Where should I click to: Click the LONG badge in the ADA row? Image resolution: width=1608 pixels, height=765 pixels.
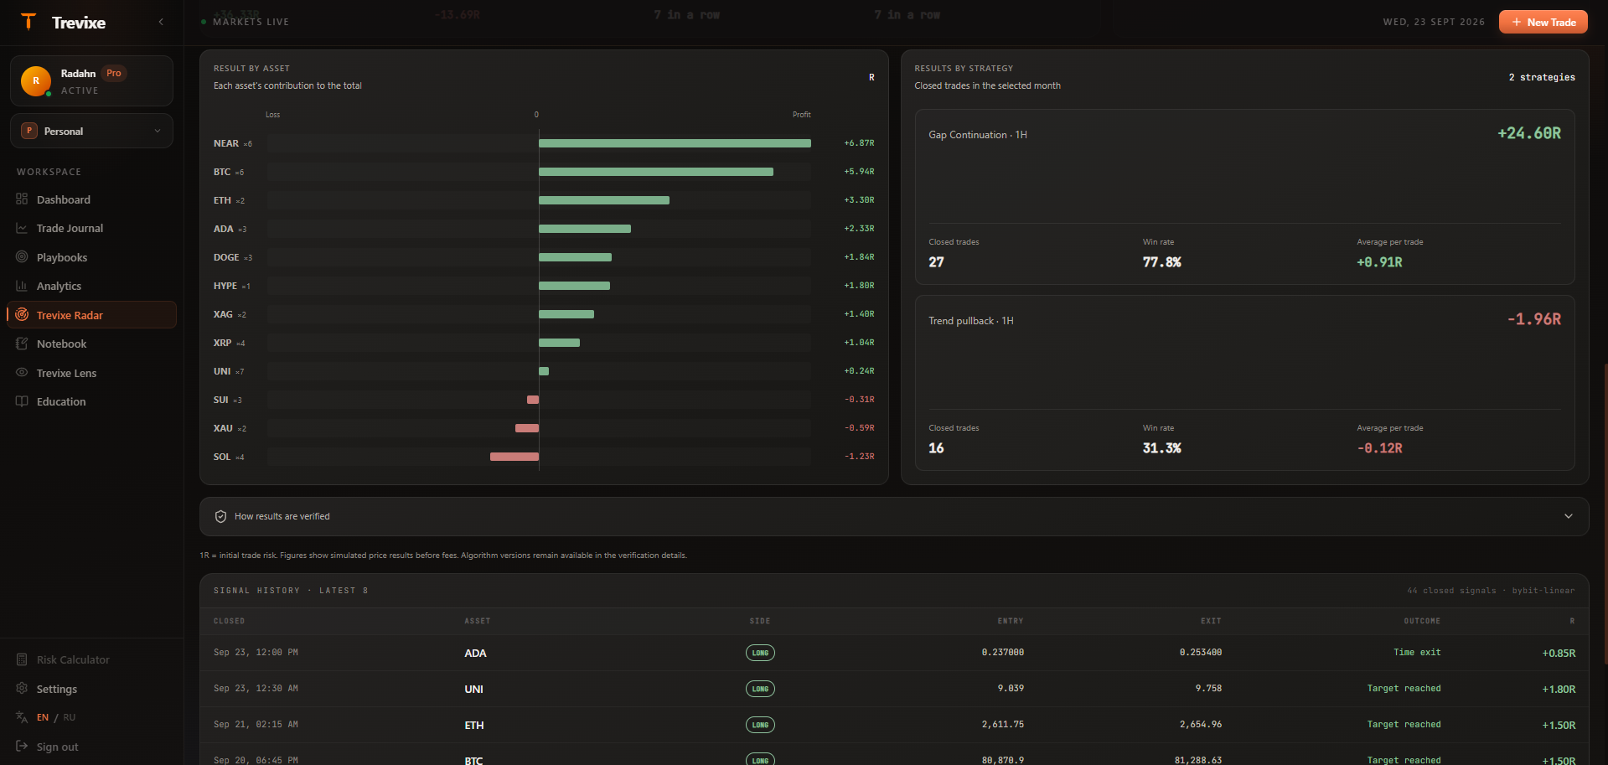(x=760, y=653)
